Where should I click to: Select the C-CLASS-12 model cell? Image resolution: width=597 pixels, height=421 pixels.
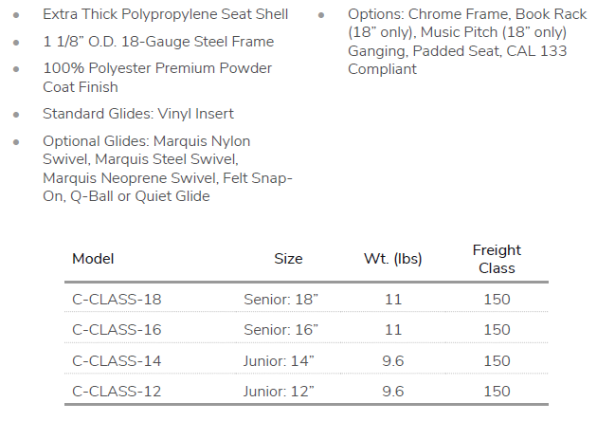[117, 392]
